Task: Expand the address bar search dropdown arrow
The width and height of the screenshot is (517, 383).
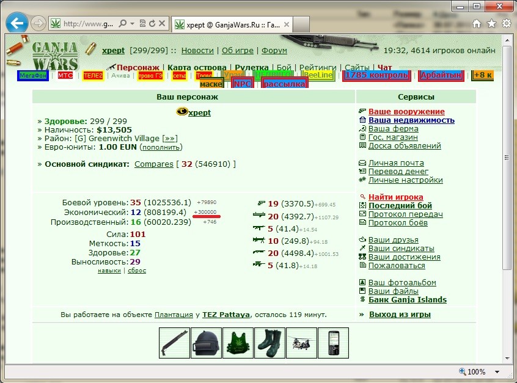Action: 132,23
